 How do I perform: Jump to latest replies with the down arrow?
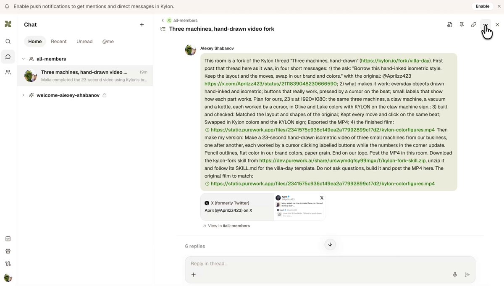pos(330,244)
